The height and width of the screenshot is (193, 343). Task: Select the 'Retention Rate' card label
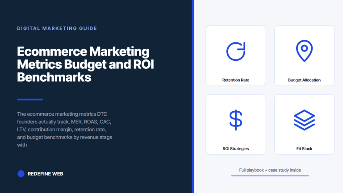[x=236, y=80]
